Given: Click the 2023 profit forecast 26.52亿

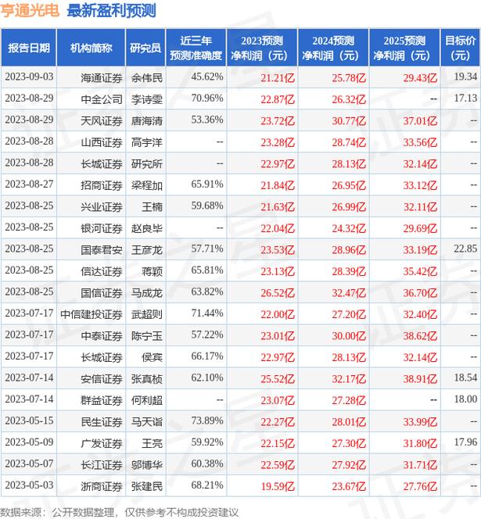Looking at the screenshot, I should pos(278,293).
